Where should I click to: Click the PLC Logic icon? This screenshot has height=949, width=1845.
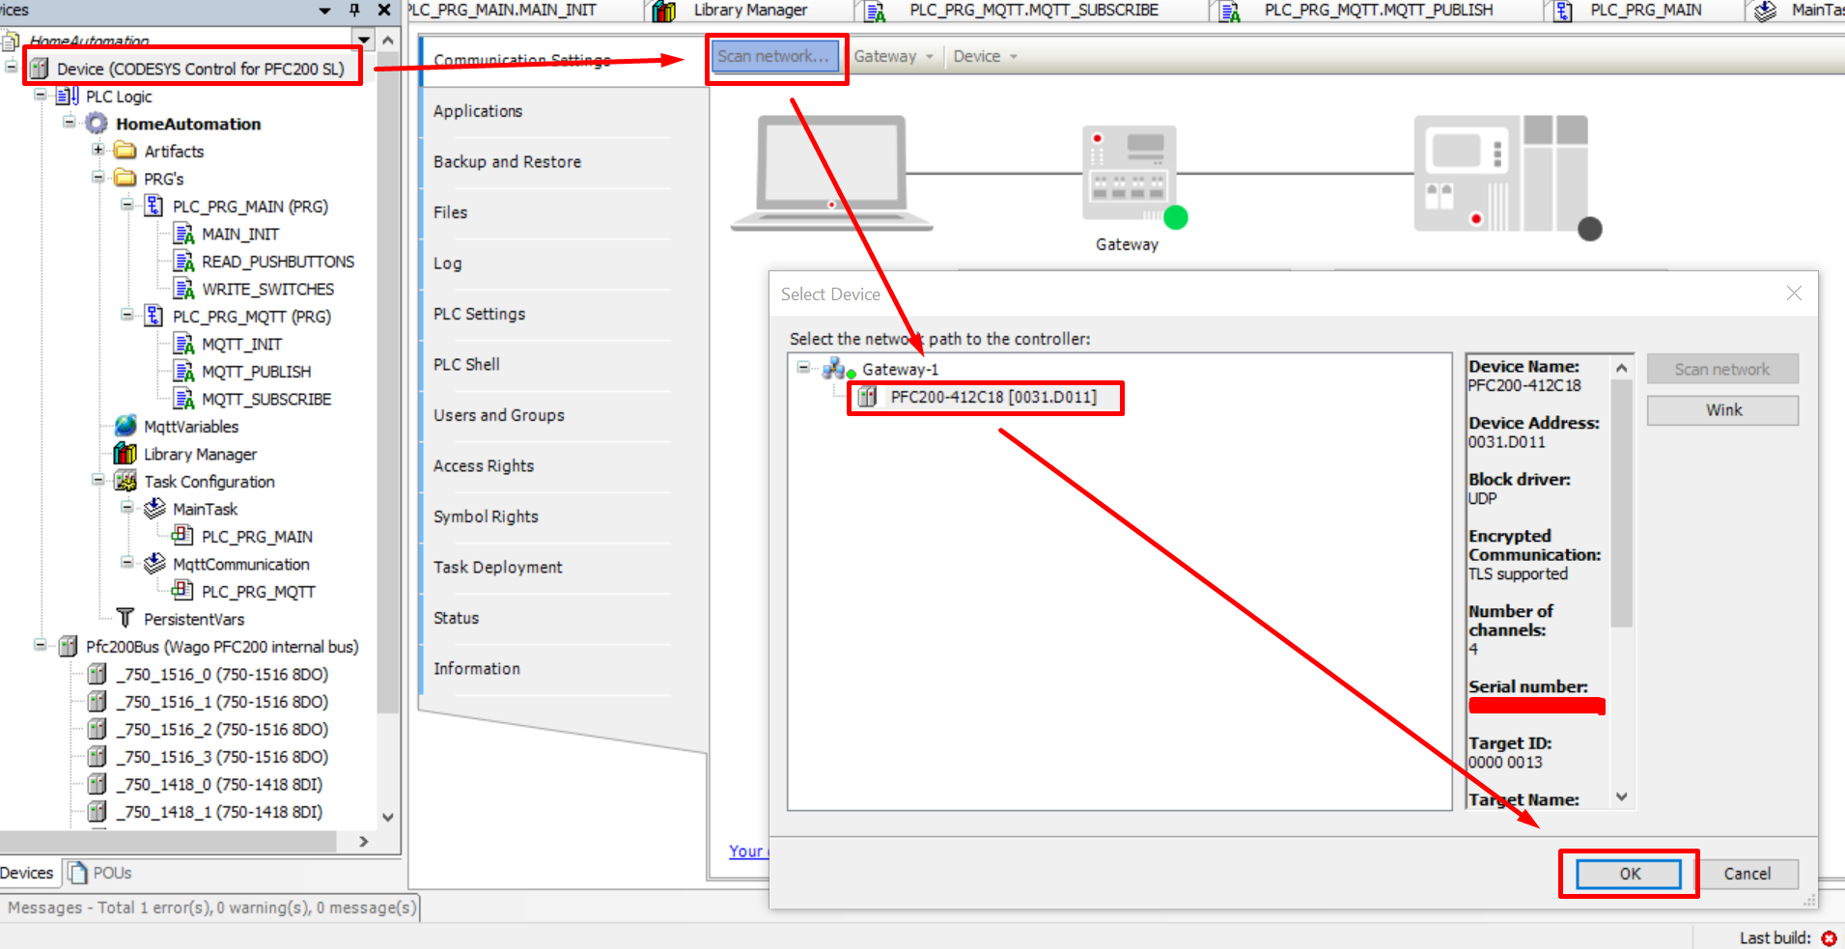click(x=68, y=97)
